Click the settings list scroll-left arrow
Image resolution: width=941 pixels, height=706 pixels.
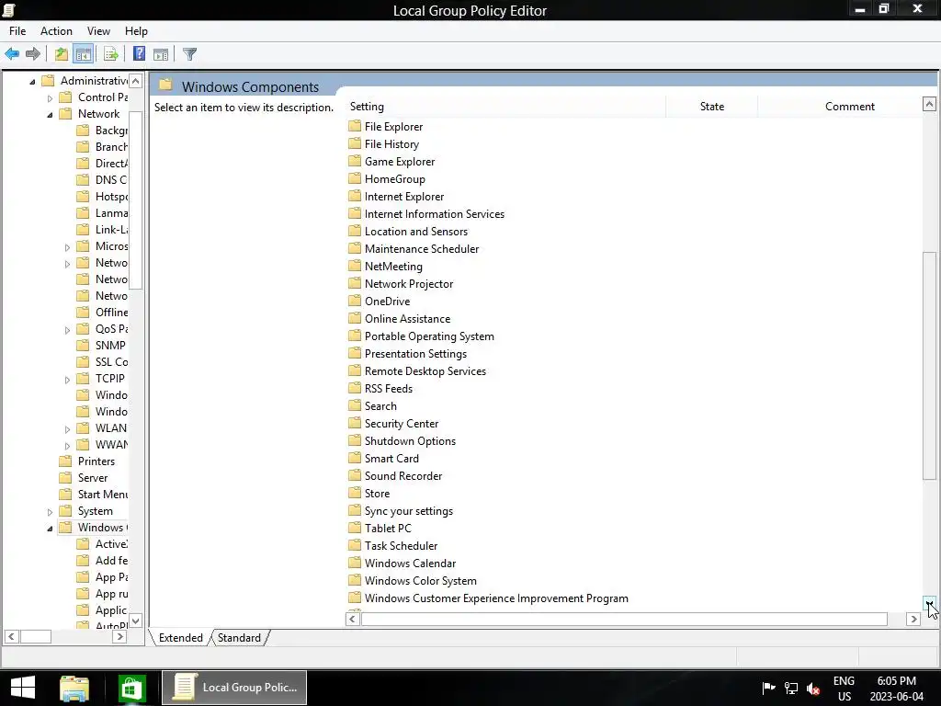coord(353,619)
